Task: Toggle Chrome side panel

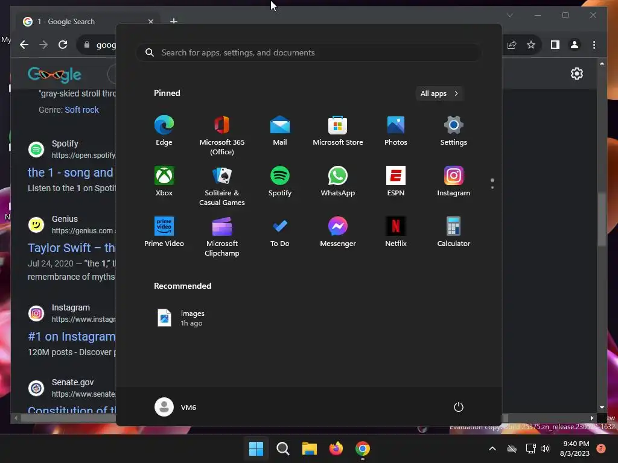Action: [555, 45]
